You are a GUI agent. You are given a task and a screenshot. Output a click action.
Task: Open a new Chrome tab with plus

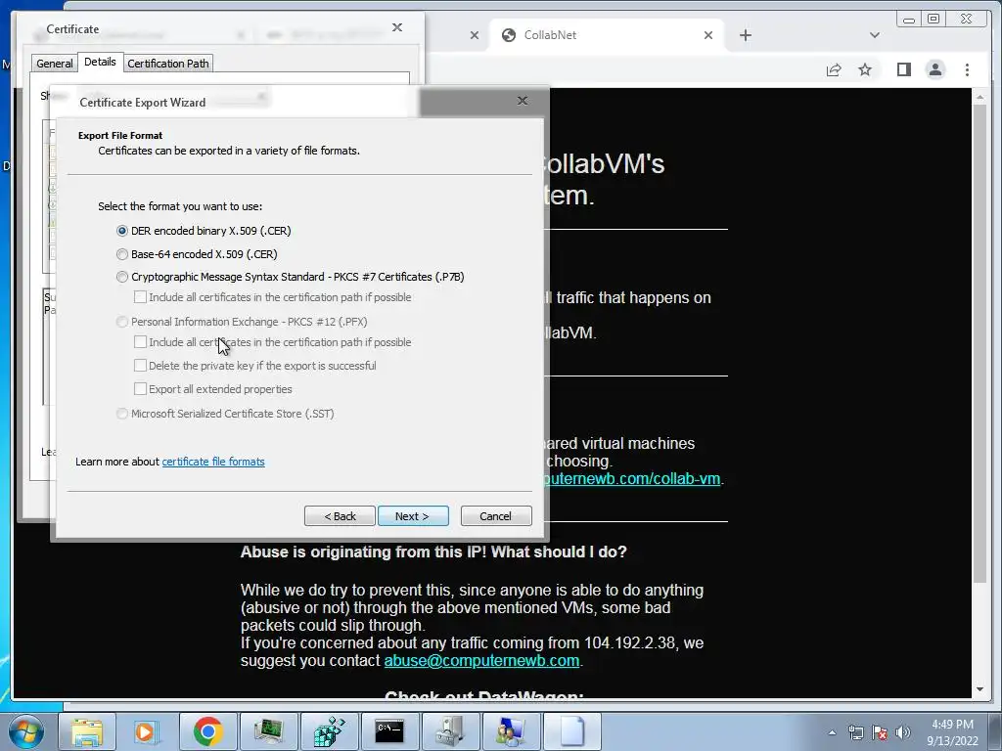[x=745, y=35]
